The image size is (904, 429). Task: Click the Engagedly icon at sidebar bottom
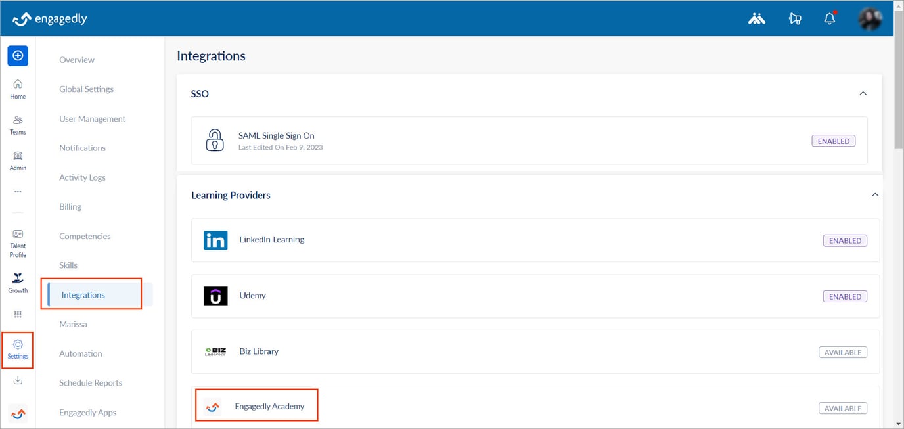pyautogui.click(x=18, y=414)
